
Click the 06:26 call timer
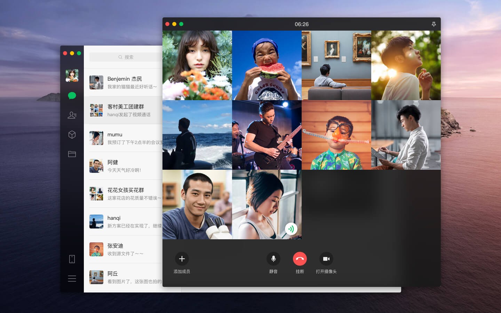(x=302, y=24)
